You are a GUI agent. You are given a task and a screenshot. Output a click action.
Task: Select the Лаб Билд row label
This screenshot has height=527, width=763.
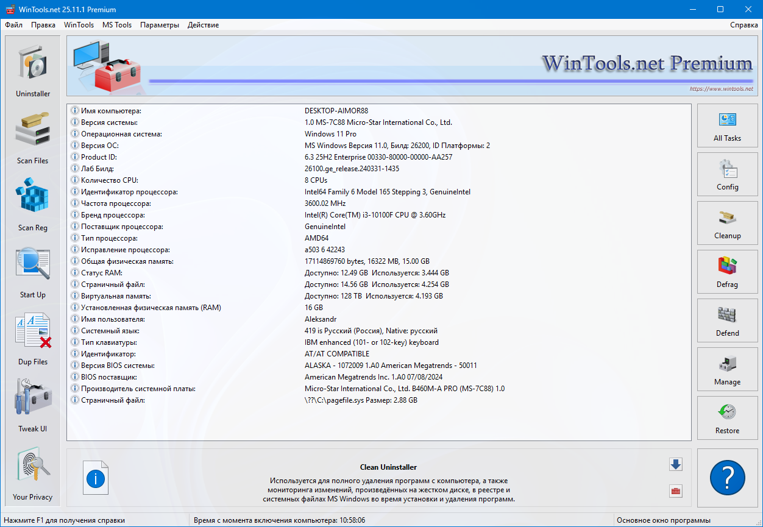tap(98, 169)
